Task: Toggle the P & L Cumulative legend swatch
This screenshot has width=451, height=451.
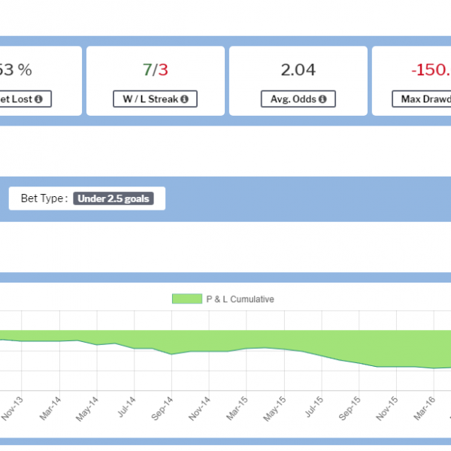Action: pyautogui.click(x=187, y=299)
